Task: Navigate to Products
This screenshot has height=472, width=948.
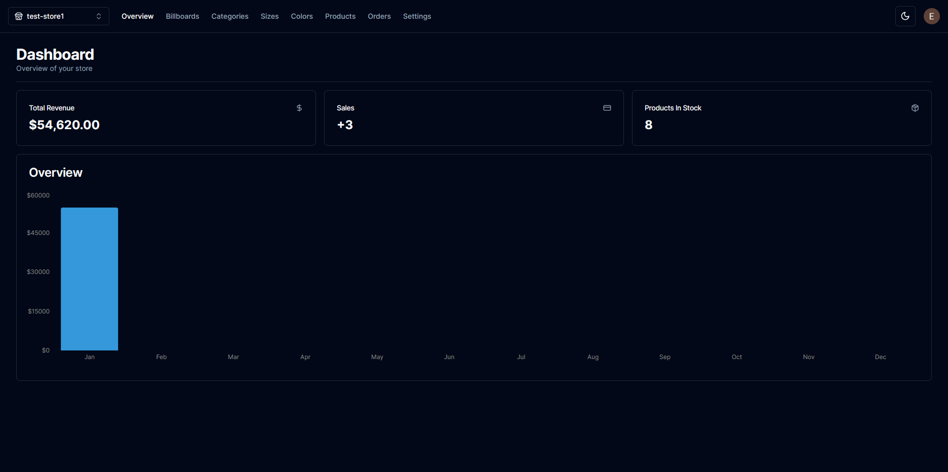Action: pos(340,16)
